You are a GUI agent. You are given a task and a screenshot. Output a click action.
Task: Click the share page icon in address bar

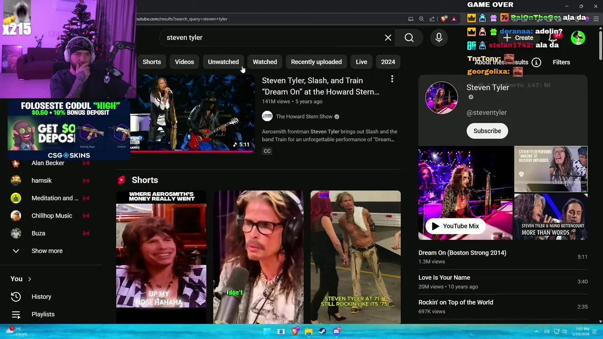(x=432, y=19)
